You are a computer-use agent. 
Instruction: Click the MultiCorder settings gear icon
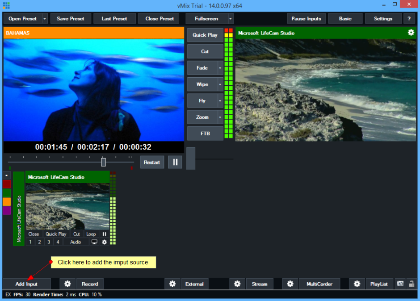[x=290, y=284]
